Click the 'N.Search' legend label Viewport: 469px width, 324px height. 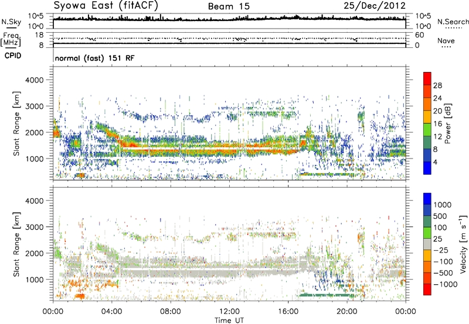pyautogui.click(x=453, y=22)
